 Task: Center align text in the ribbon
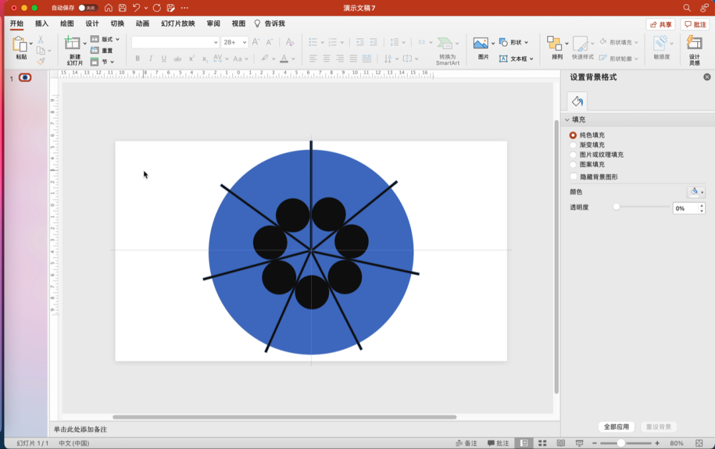pyautogui.click(x=326, y=58)
